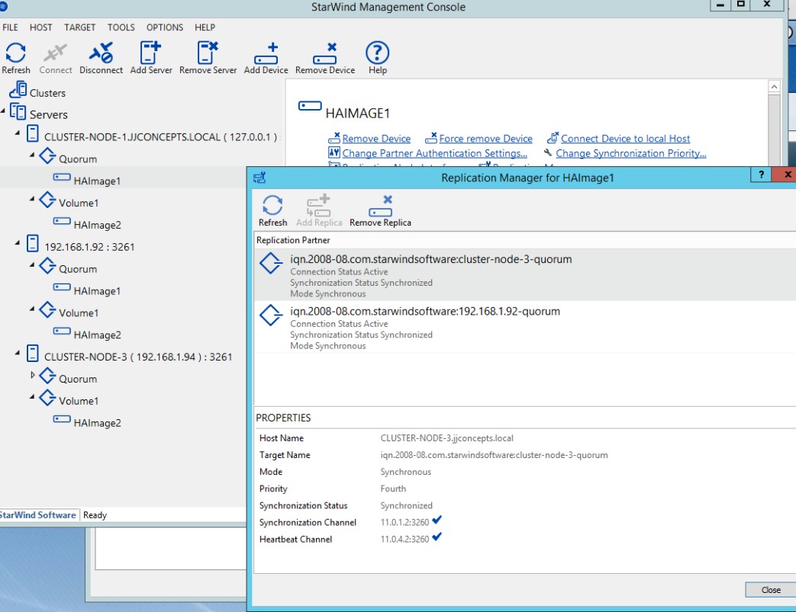Click the Synchronization Channel value 11.0.1.2:3260

click(404, 522)
